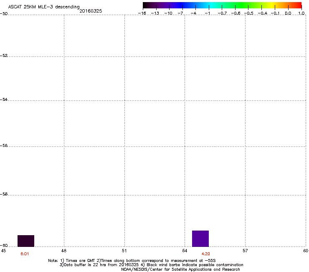
Task: Click the 20160325 date label
Action: pos(91,11)
